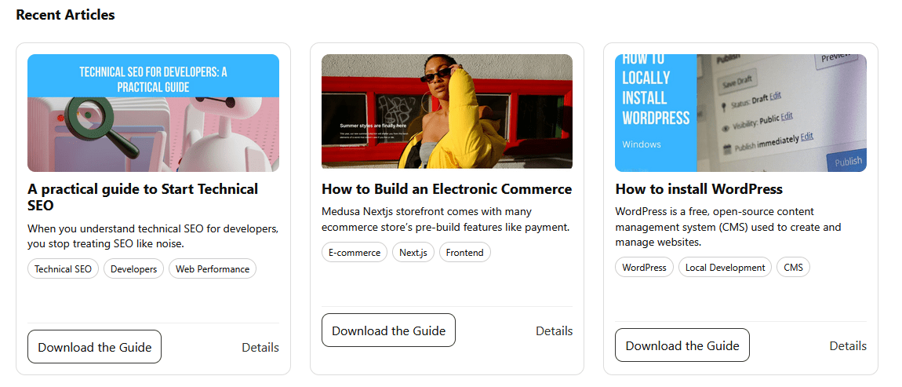902x387 pixels.
Task: Select the E-commerce tag
Action: pos(355,252)
